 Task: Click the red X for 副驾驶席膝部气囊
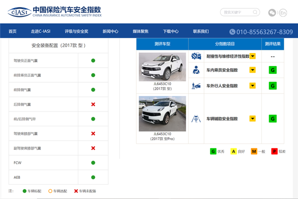93,148
